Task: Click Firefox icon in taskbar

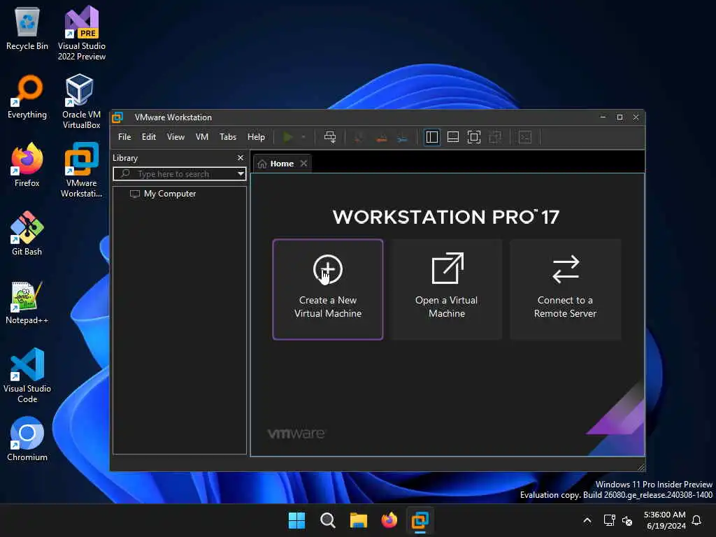Action: pos(389,520)
